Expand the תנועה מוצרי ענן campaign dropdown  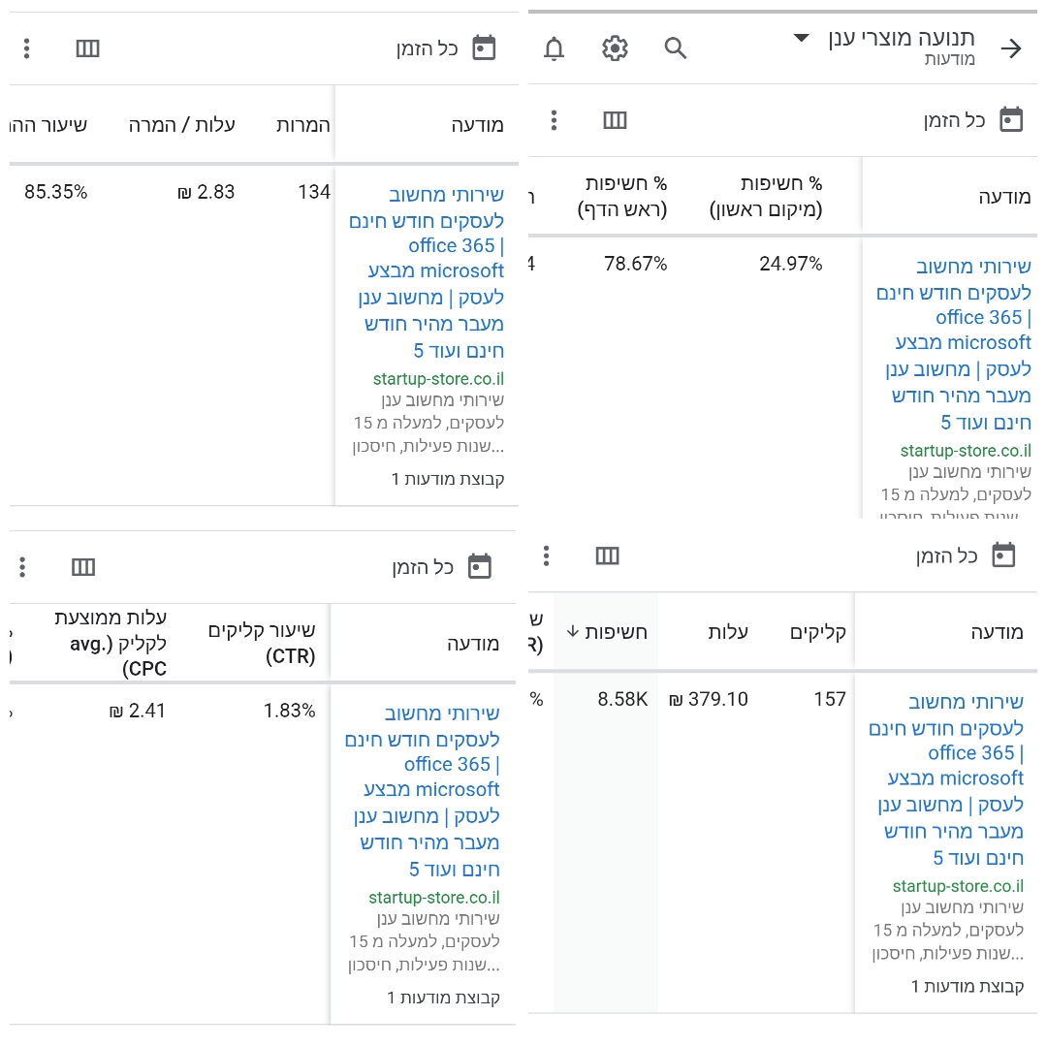(802, 38)
